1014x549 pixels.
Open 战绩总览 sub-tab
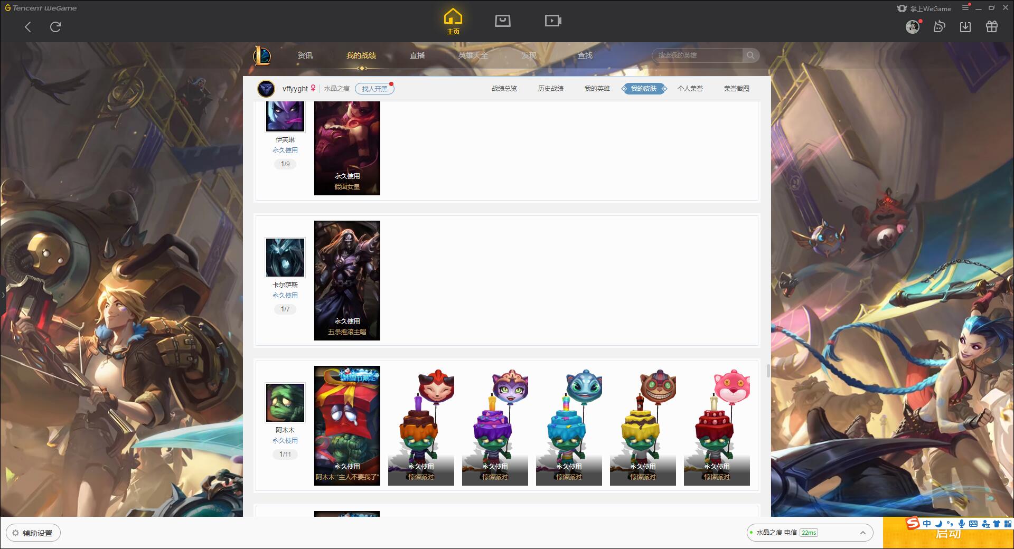pos(504,89)
